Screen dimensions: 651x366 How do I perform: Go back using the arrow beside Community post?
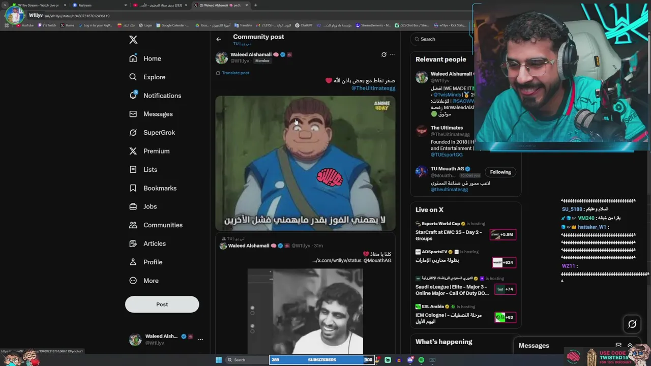click(219, 39)
